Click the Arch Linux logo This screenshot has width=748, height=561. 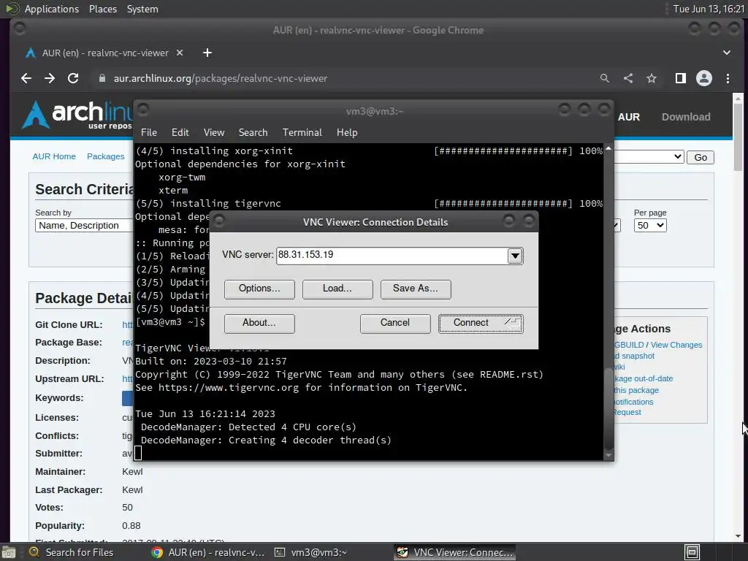pos(76,115)
